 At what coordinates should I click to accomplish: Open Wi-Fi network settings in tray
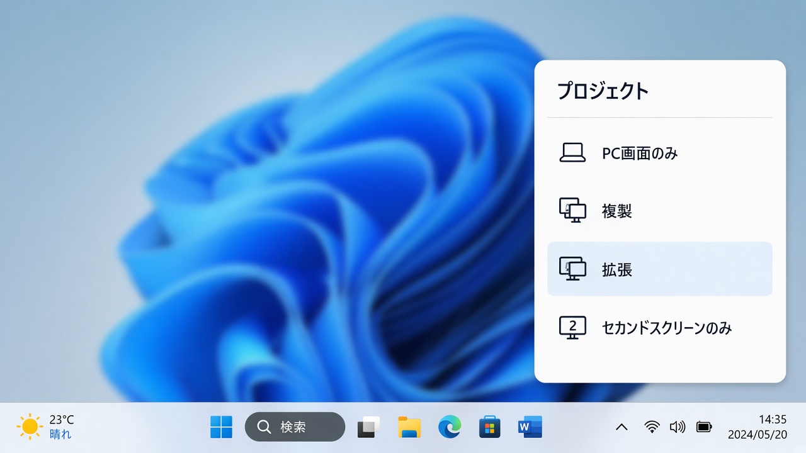[652, 427]
